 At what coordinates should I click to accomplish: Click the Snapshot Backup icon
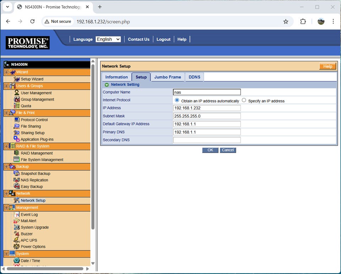click(x=17, y=173)
